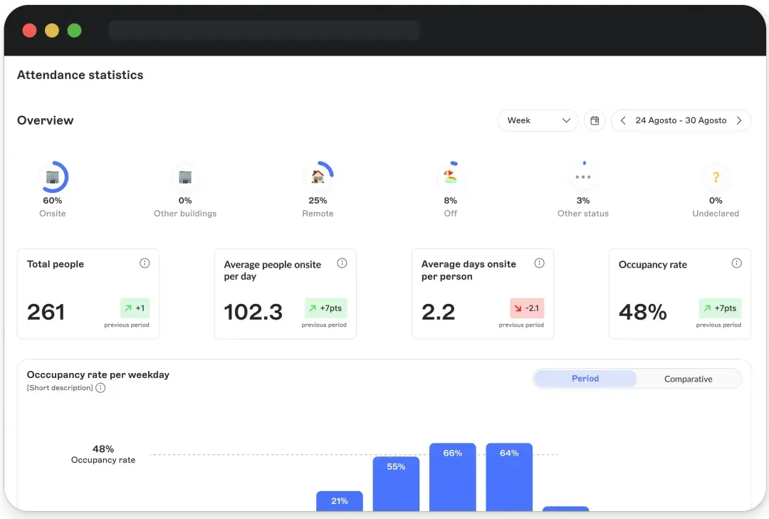Click the Other buildings icon at 0%
Screen dimensions: 769x519
pyautogui.click(x=185, y=177)
